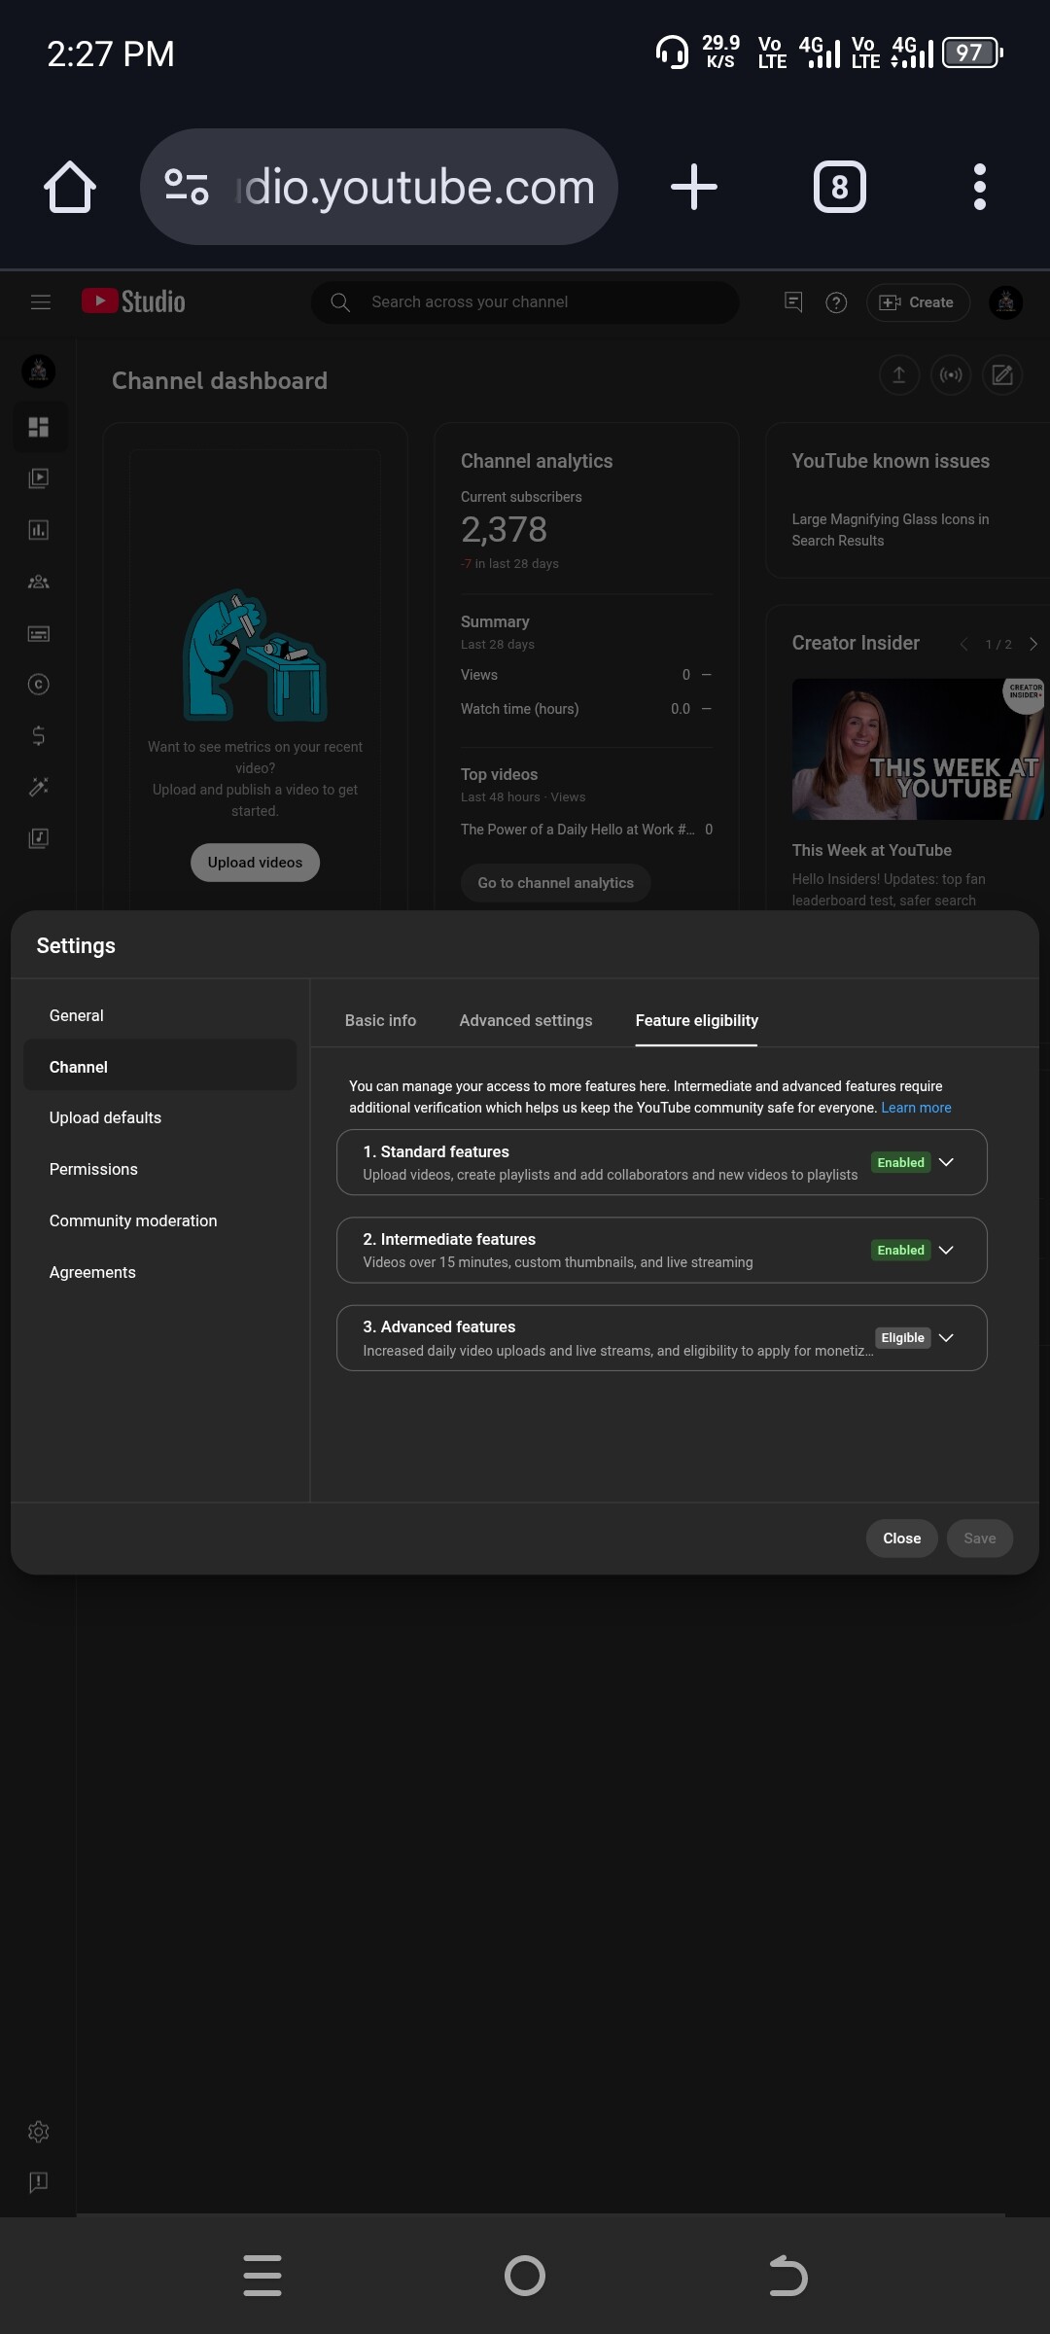The image size is (1050, 2334).
Task: Open the Subtitles icon in sidebar
Action: click(x=39, y=633)
